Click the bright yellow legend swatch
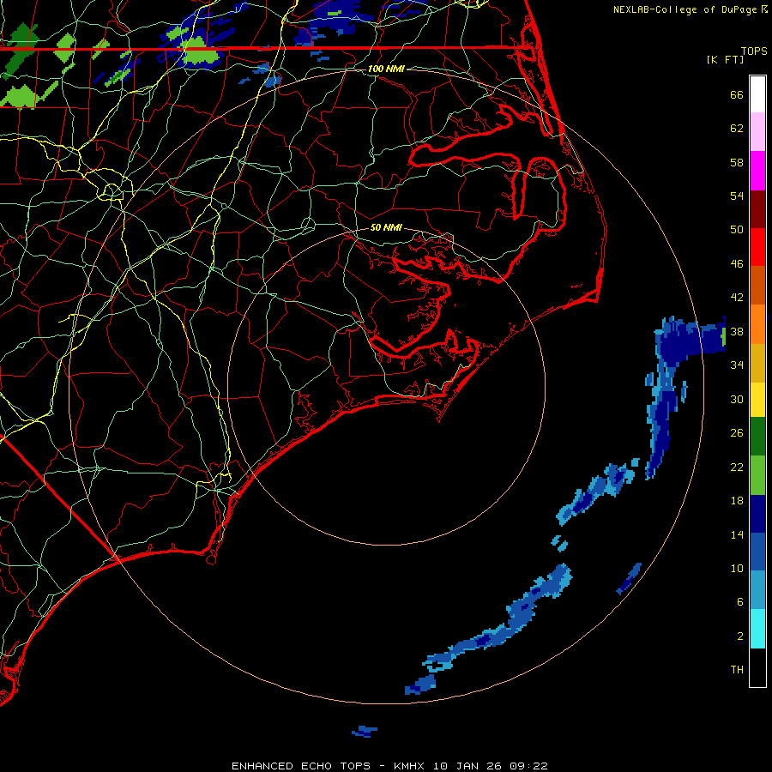The width and height of the screenshot is (772, 772). [757, 400]
